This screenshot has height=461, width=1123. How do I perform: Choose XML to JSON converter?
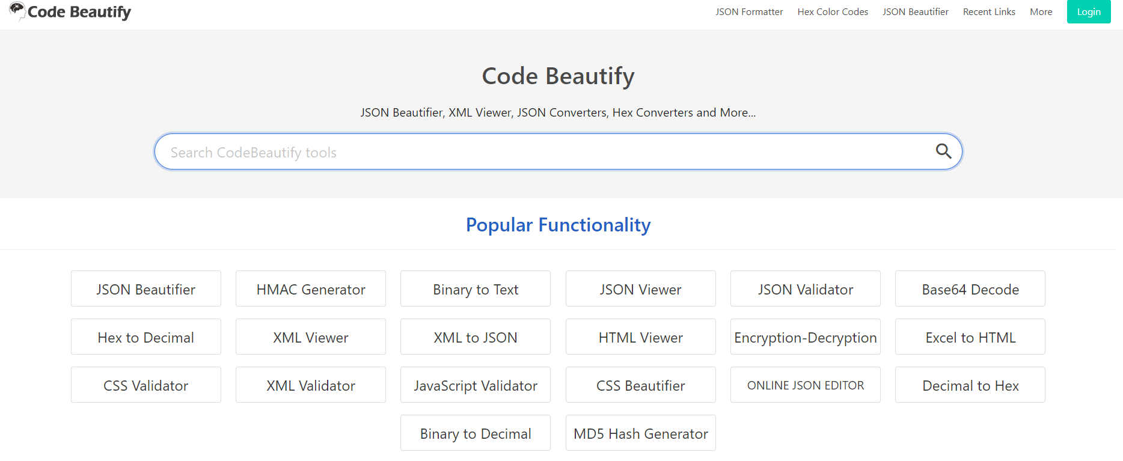[476, 337]
